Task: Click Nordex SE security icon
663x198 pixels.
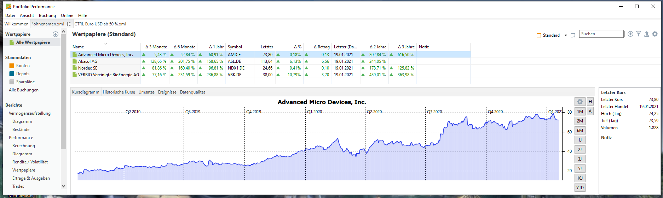Action: click(x=75, y=68)
